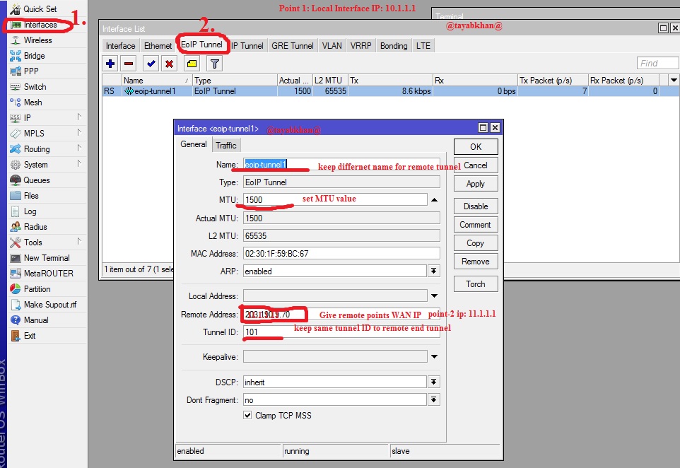Click the Torch button
This screenshot has height=468, width=680.
476,284
